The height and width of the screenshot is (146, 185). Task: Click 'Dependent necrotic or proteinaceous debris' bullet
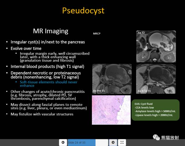(x=46, y=75)
